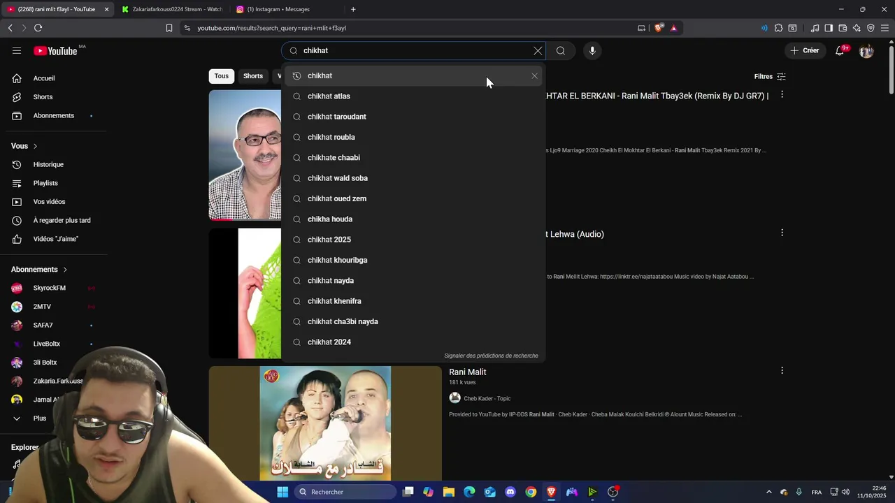895x503 pixels.
Task: Choose suggestion chikhat roubla
Action: pos(413,137)
